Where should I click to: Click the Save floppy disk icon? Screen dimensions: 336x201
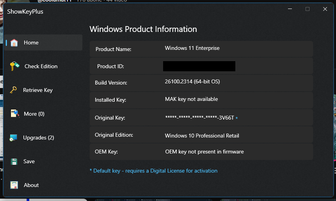pos(14,161)
